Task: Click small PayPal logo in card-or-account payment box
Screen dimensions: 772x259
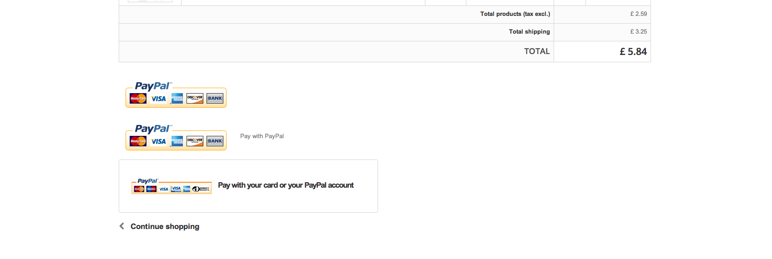Action: coord(147,181)
